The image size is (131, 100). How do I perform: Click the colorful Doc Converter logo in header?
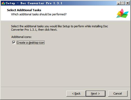[122, 13]
